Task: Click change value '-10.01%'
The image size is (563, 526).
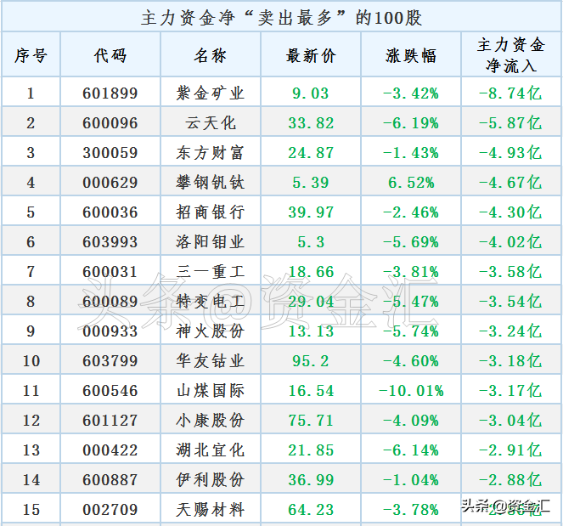Action: (411, 391)
